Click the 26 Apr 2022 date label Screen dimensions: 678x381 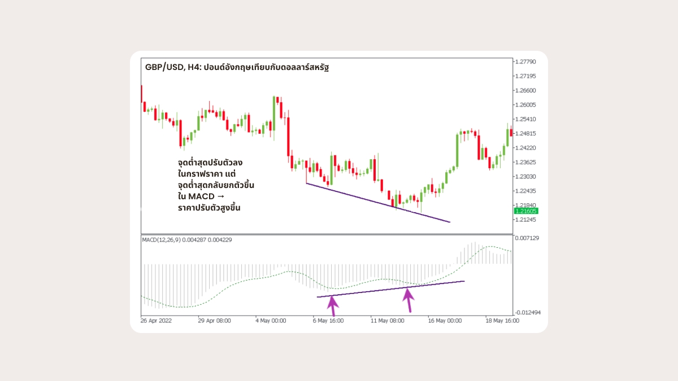tap(155, 320)
